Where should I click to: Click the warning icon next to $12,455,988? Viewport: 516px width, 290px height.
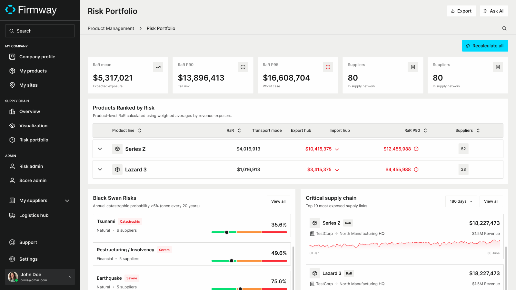coord(416,149)
